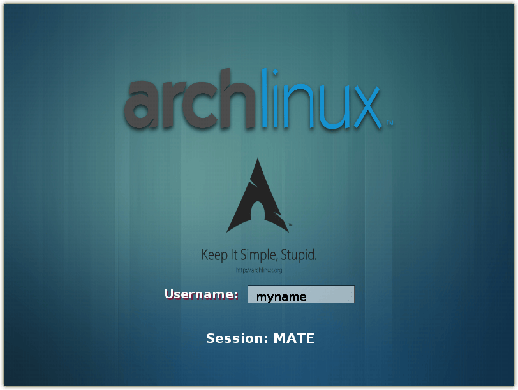Click the "myname" text in username box
The width and height of the screenshot is (518, 390).
(x=281, y=296)
